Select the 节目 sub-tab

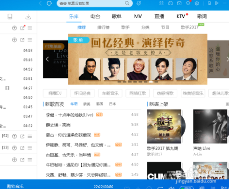coord(165,27)
